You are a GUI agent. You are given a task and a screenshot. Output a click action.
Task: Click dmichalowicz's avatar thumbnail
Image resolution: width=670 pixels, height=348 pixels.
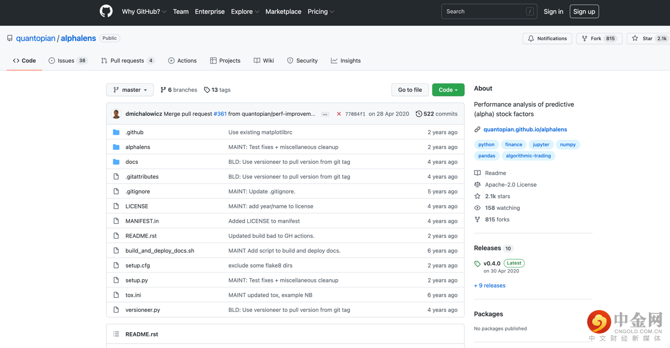click(x=116, y=114)
